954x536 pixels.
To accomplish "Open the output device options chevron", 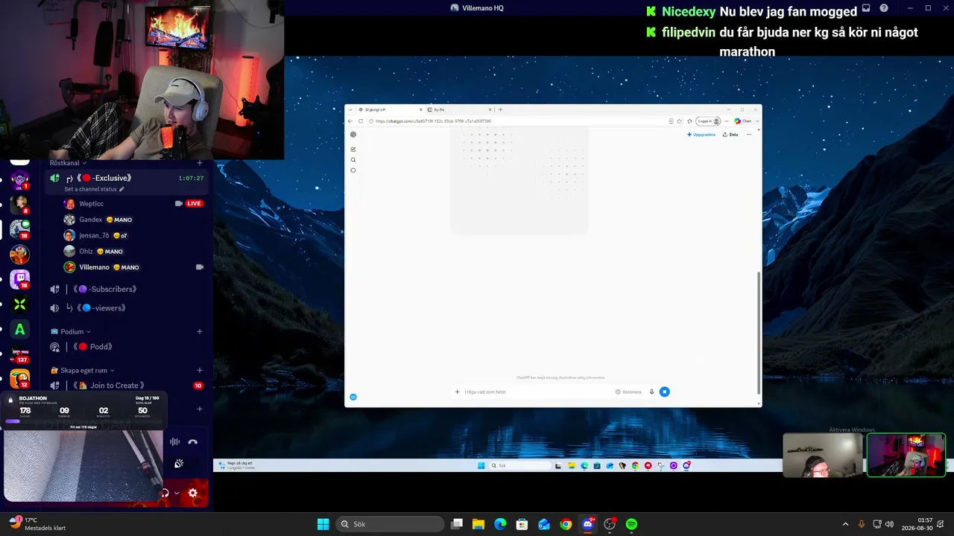I will pos(177,493).
